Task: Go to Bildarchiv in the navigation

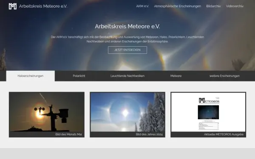Action: point(213,6)
